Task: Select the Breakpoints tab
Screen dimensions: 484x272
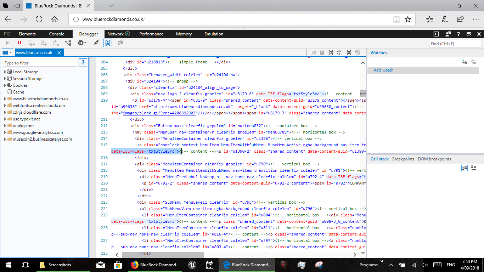Action: click(x=403, y=159)
